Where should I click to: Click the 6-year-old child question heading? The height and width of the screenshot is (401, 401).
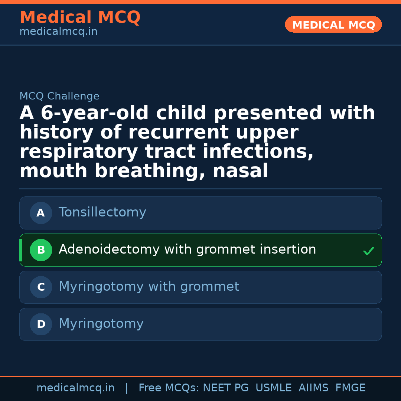(197, 142)
